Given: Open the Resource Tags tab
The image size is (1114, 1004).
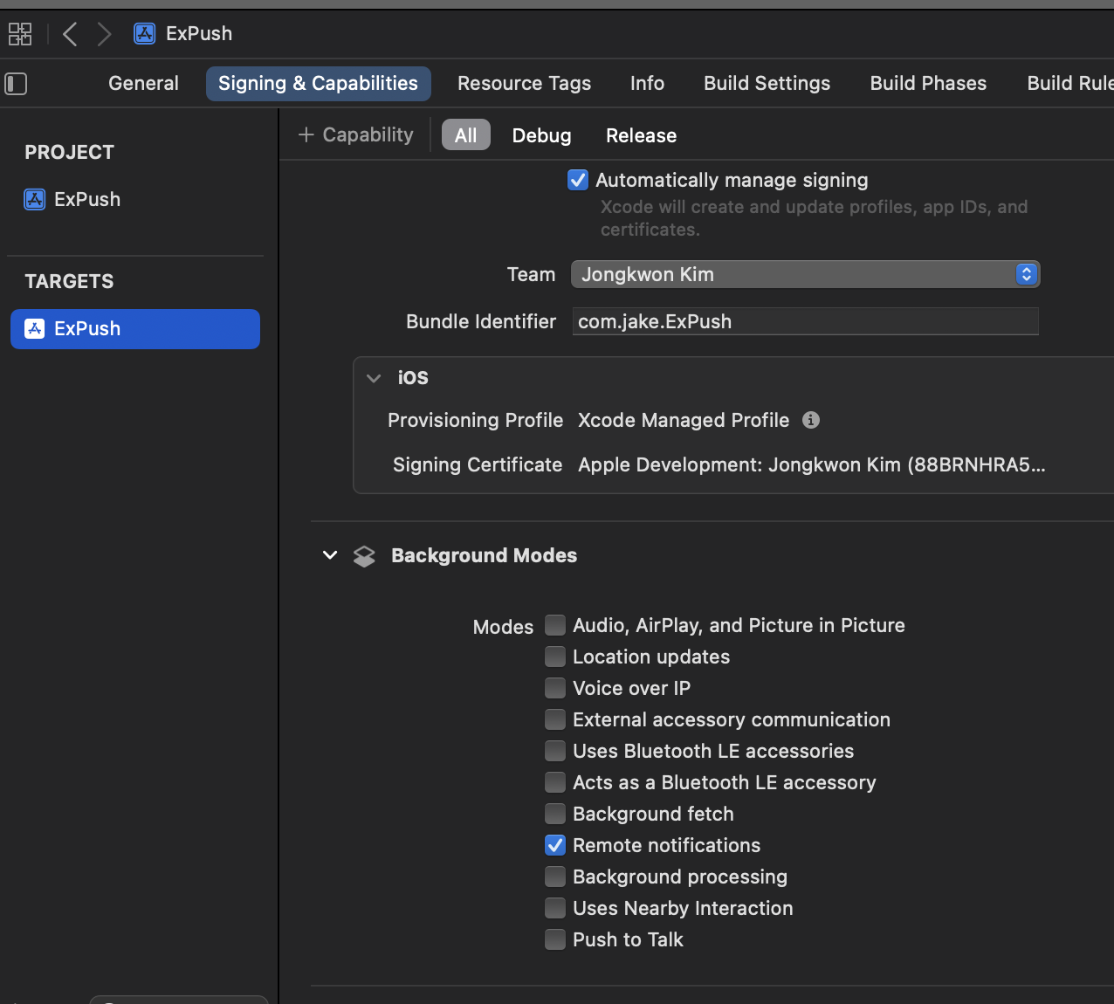Looking at the screenshot, I should [524, 83].
